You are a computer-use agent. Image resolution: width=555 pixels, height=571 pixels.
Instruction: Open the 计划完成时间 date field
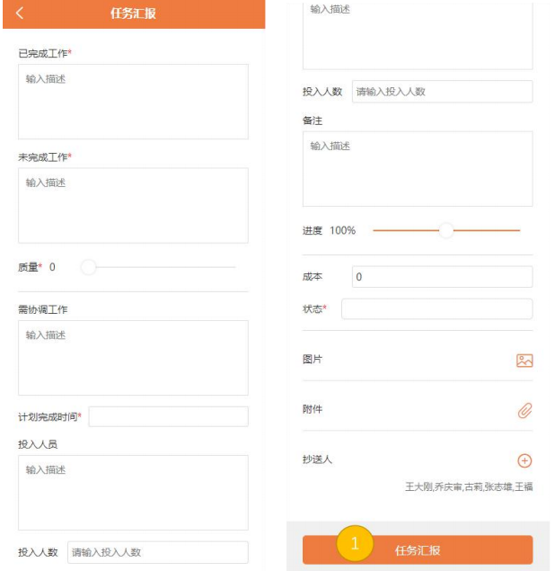168,417
